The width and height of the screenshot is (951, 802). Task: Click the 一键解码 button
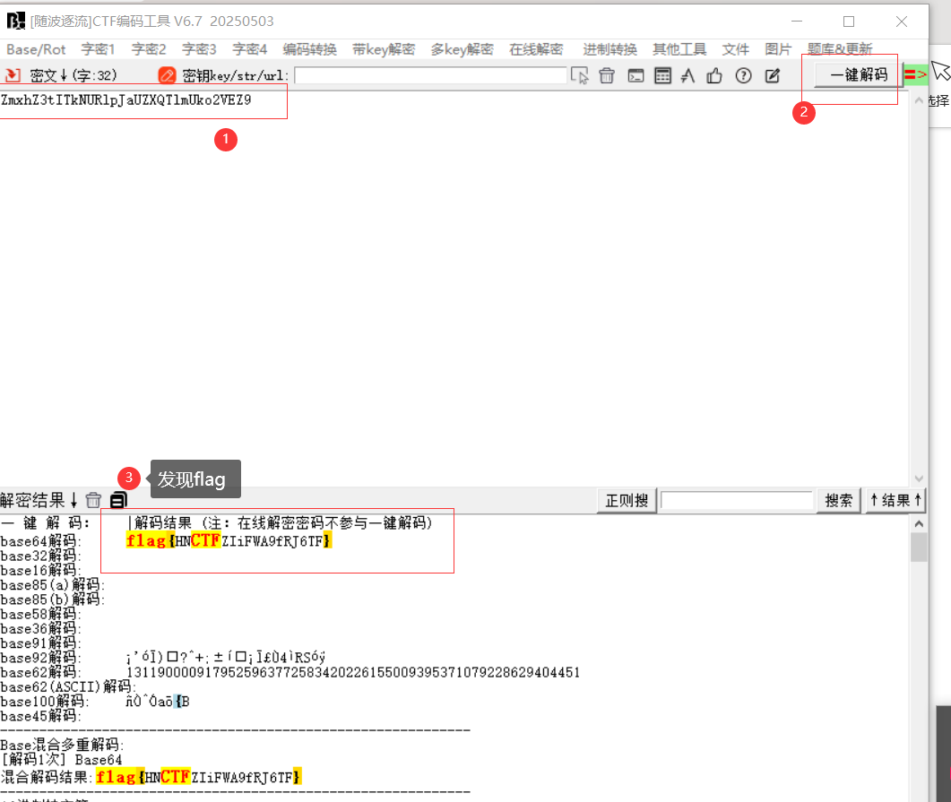[x=858, y=75]
